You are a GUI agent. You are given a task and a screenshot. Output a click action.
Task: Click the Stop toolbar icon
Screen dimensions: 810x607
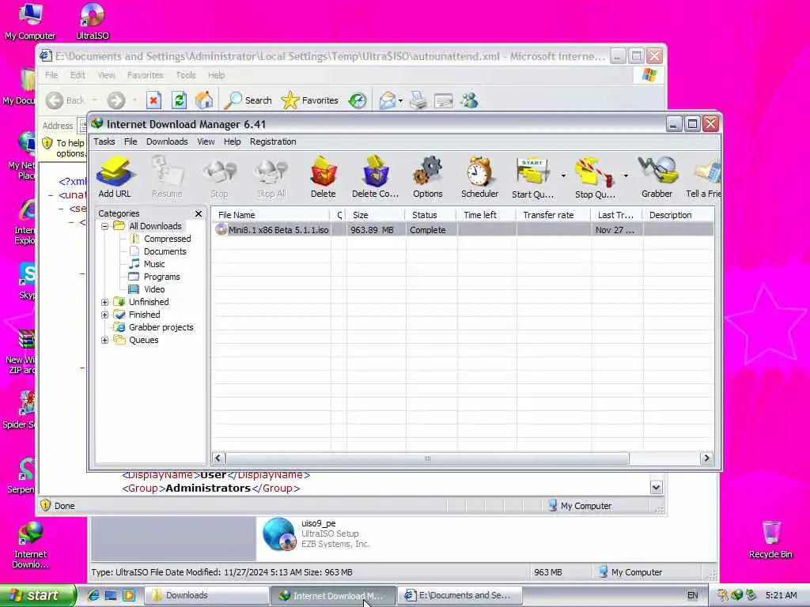[x=219, y=177]
